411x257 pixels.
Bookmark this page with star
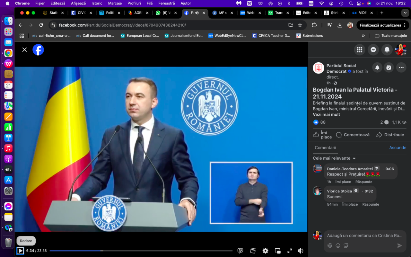(x=300, y=25)
